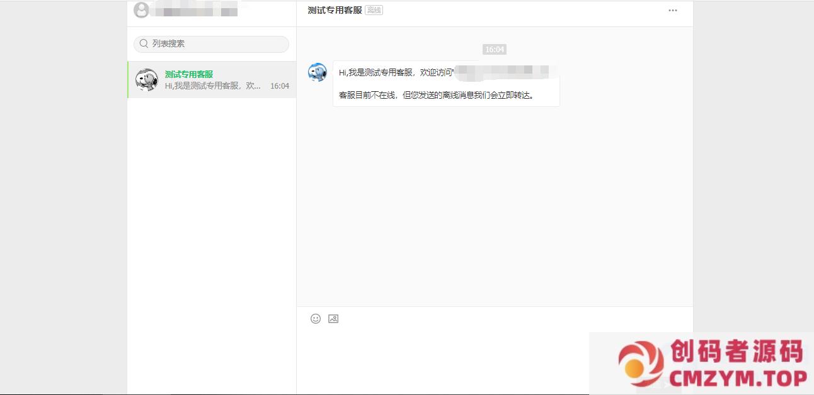Click the 离线 status badge

point(374,11)
